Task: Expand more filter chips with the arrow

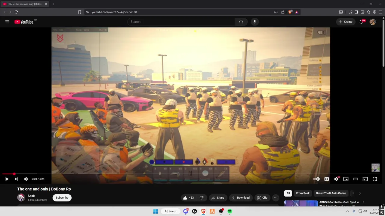Action: pos(360,193)
